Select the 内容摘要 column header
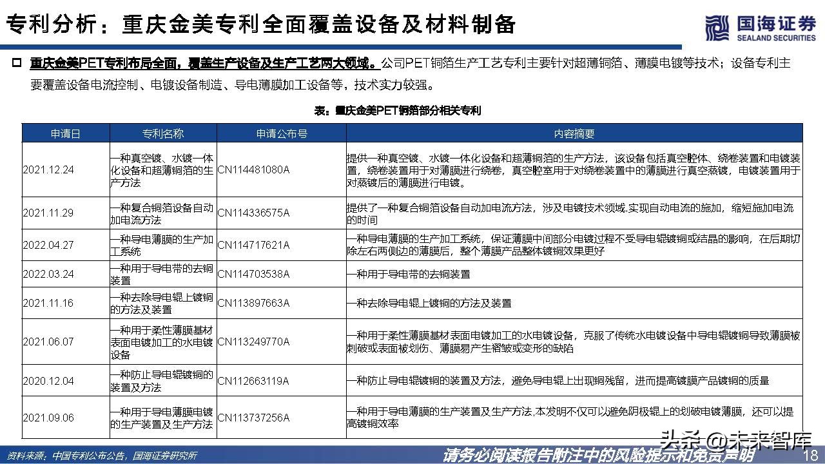The image size is (825, 464). coord(572,133)
